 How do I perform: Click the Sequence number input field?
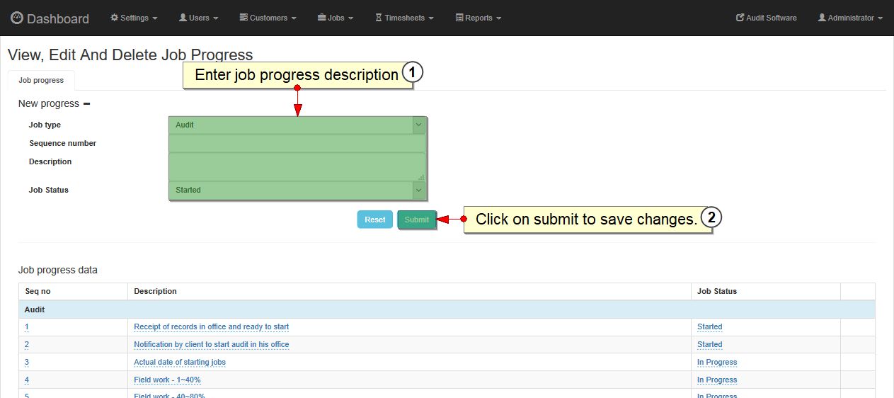(297, 143)
